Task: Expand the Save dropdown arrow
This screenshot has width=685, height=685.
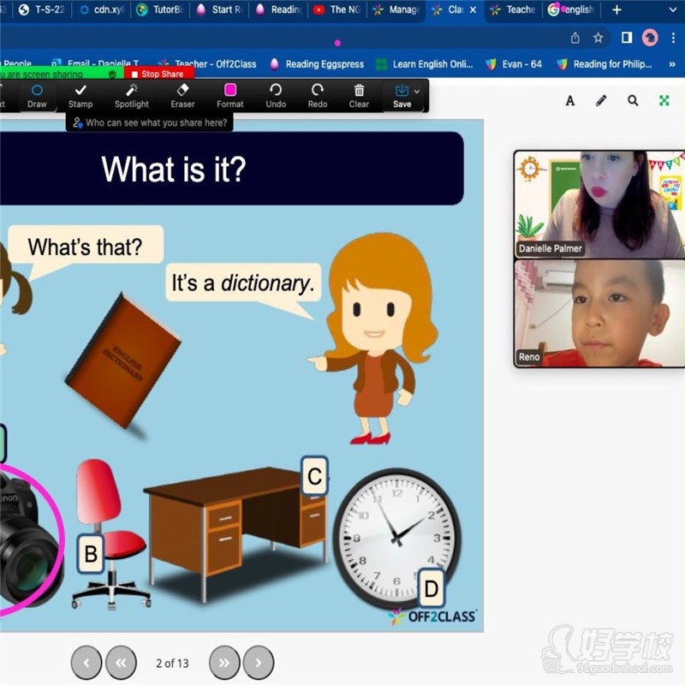Action: point(417,91)
